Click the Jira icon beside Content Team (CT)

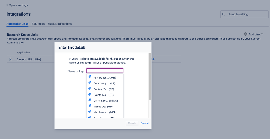(x=90, y=89)
